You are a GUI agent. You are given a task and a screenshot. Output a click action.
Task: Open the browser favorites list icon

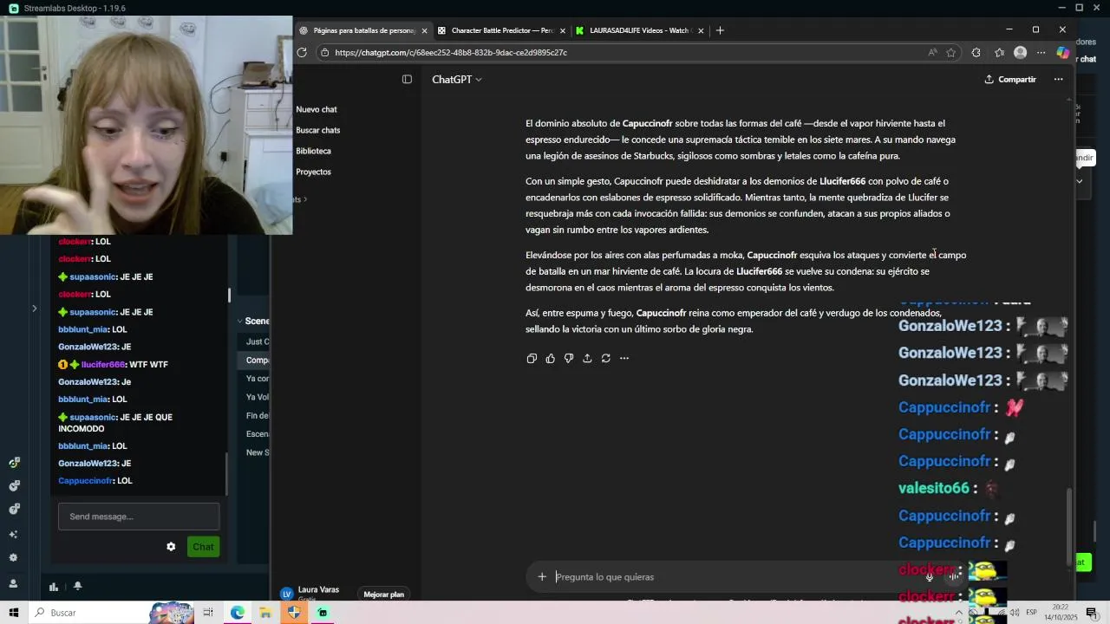(x=999, y=52)
